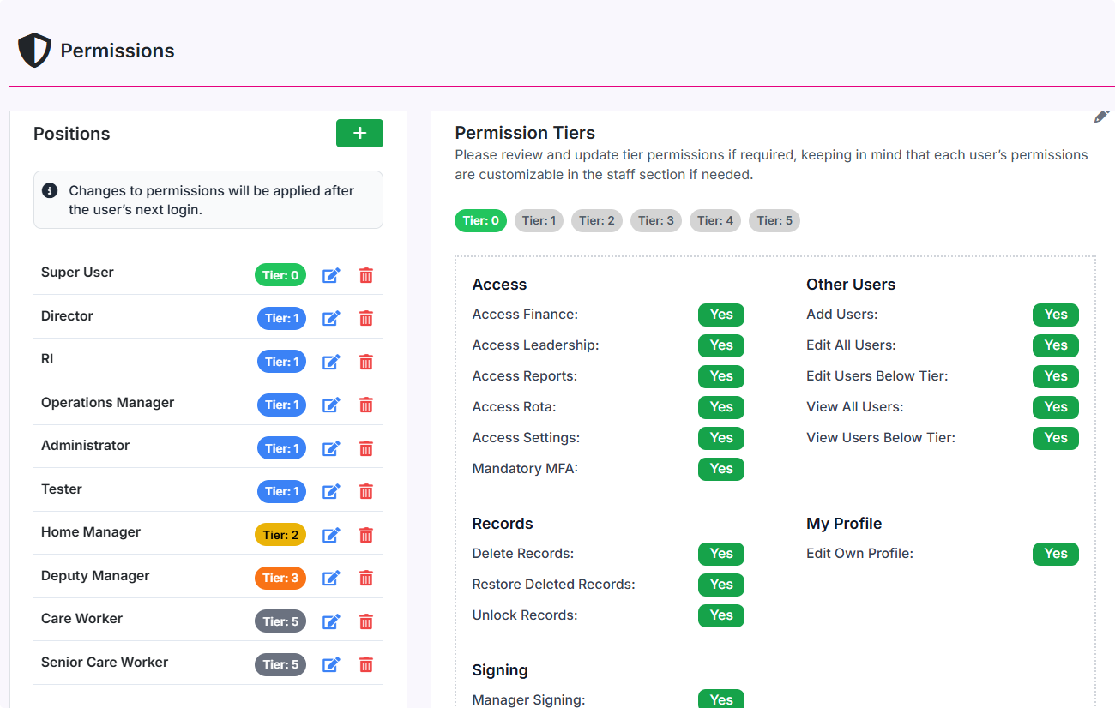Click the Permissions page heading

point(117,51)
